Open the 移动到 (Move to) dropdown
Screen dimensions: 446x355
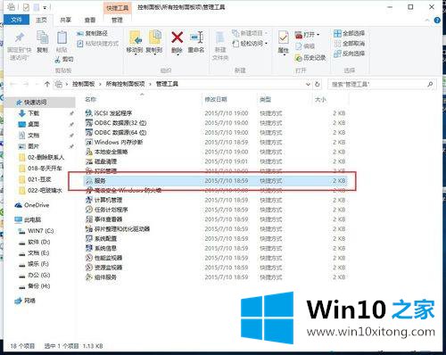135,54
